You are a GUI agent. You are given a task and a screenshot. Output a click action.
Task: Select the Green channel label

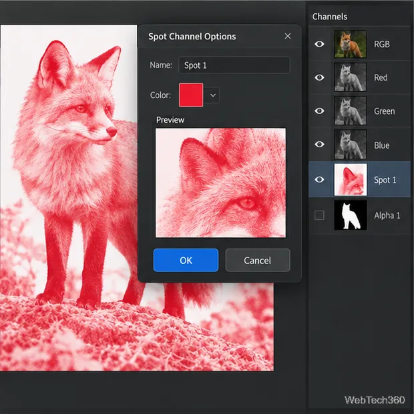[384, 111]
